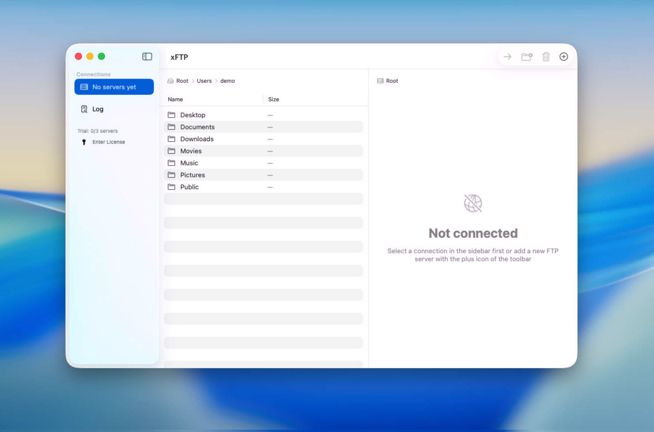Click the green fullscreen window button
This screenshot has width=654, height=432.
coord(101,57)
